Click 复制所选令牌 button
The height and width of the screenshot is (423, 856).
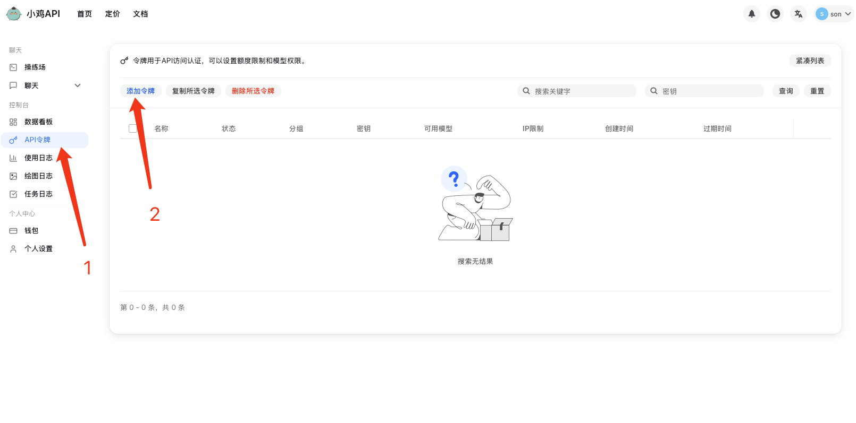194,91
